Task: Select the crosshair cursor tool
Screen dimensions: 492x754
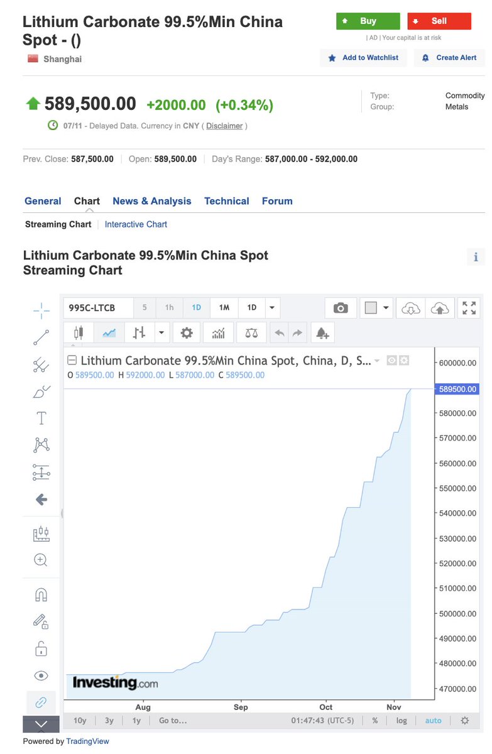Action: (x=41, y=310)
